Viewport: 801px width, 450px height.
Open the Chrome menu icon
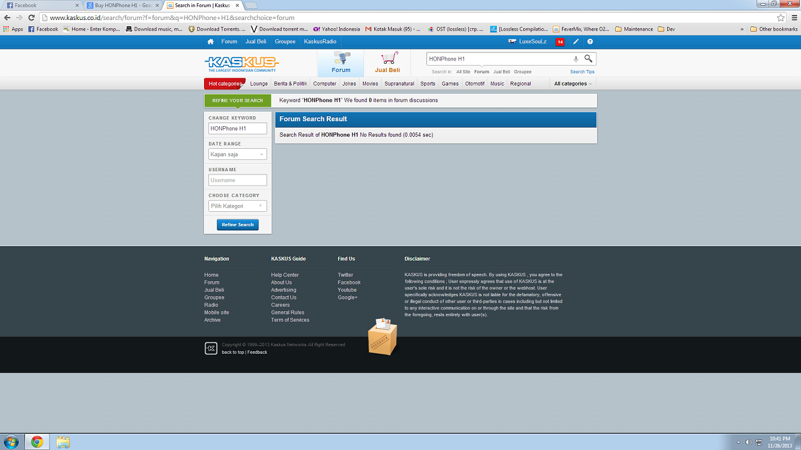tap(794, 17)
